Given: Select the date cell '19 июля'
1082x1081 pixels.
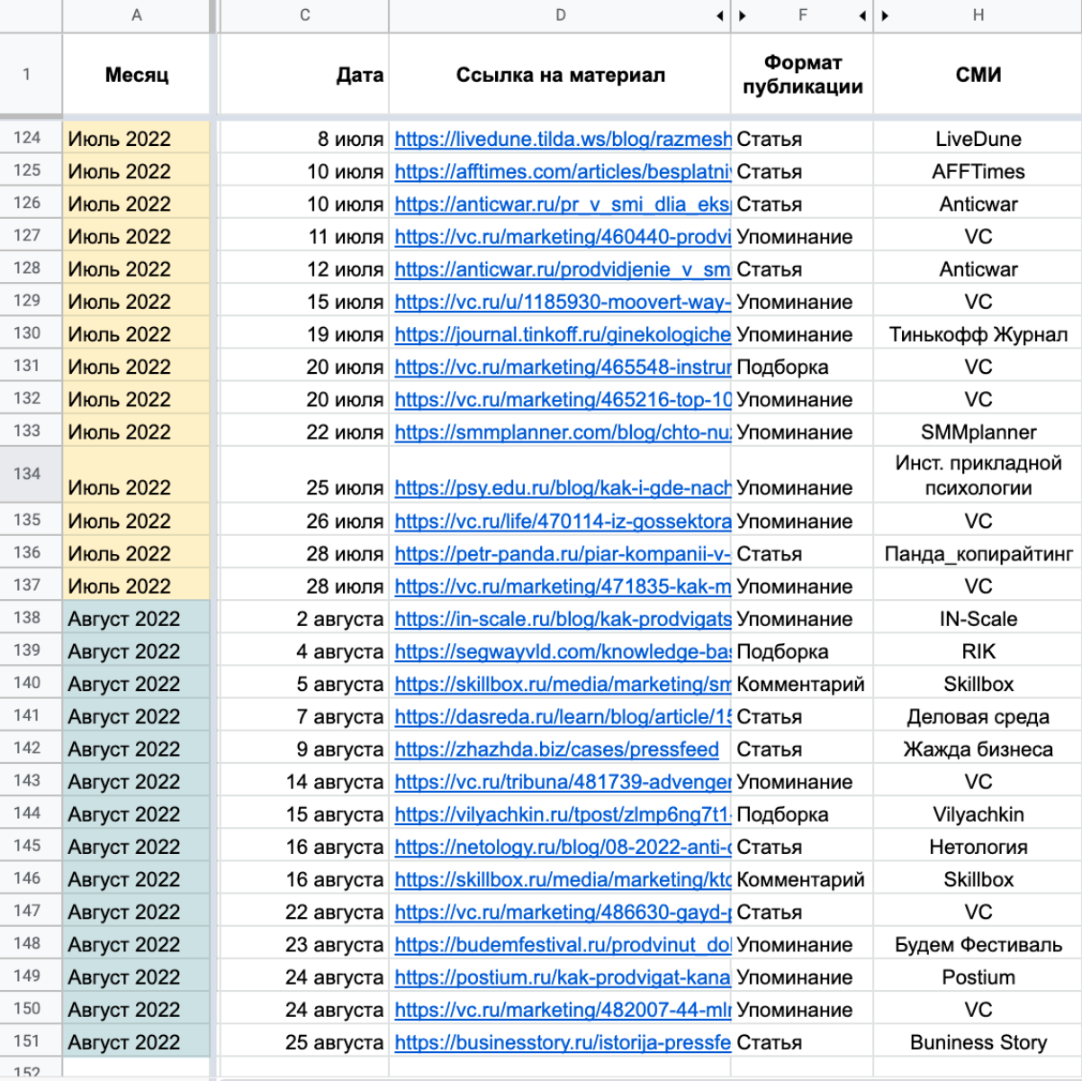Looking at the screenshot, I should click(305, 334).
